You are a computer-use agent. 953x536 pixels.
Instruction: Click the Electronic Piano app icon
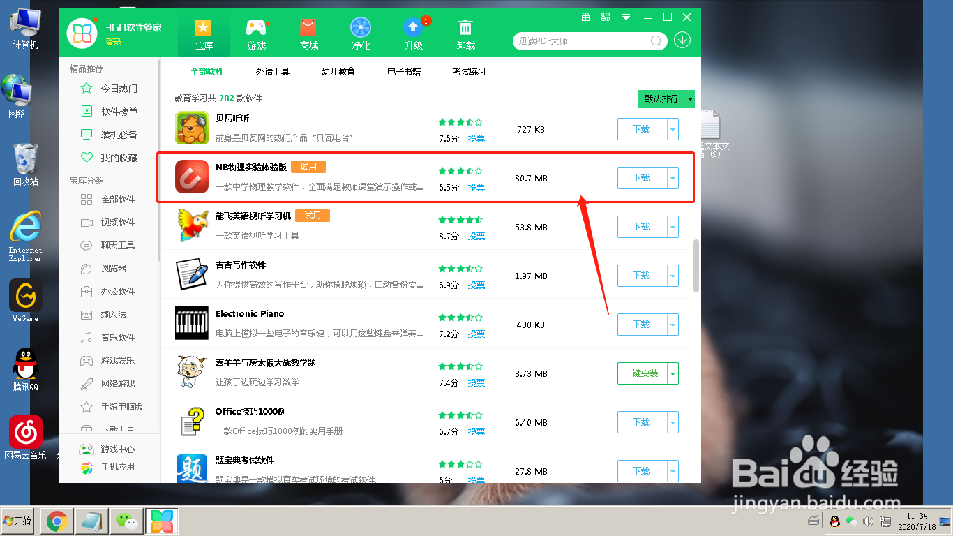(x=192, y=324)
